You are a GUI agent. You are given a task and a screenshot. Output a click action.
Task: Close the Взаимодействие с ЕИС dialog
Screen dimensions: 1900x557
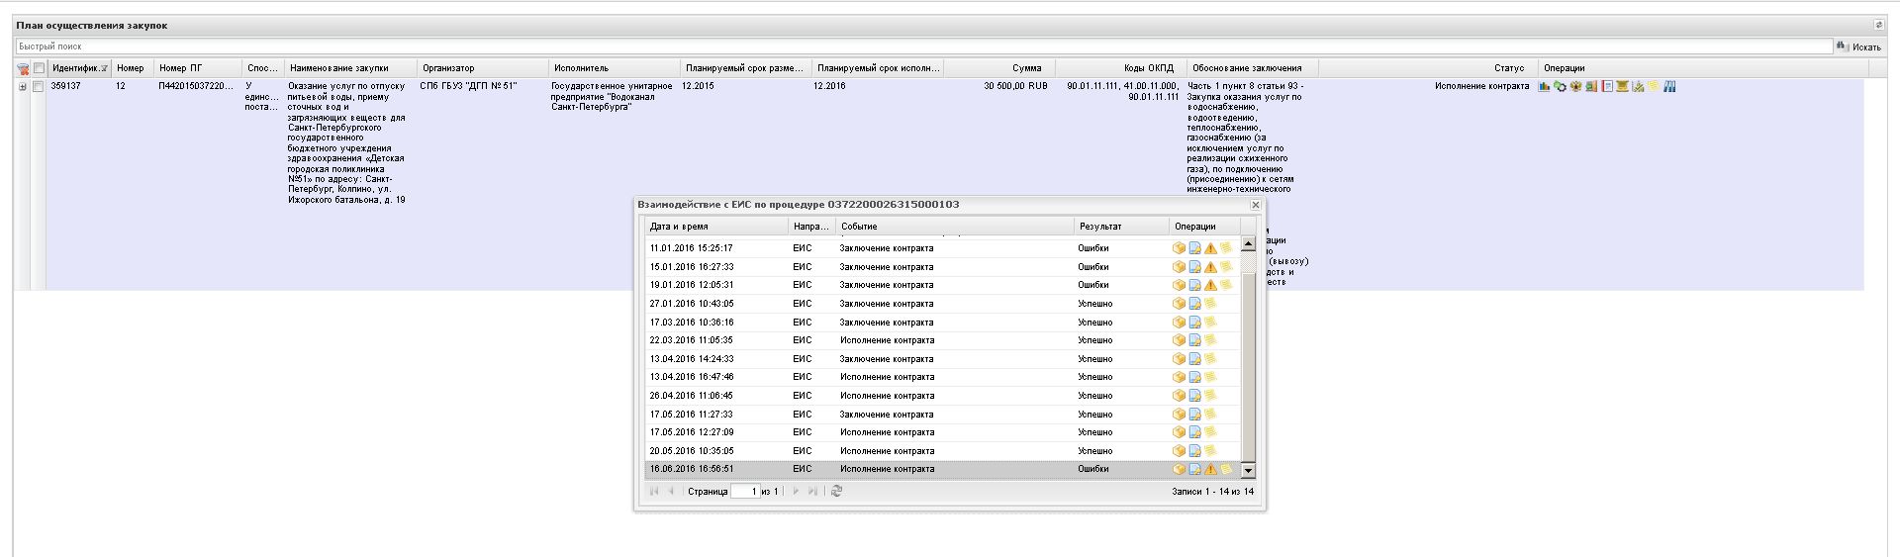[x=1255, y=205]
